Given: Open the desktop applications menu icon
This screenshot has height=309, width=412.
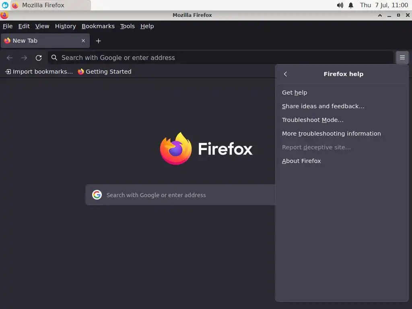Looking at the screenshot, I should point(5,5).
